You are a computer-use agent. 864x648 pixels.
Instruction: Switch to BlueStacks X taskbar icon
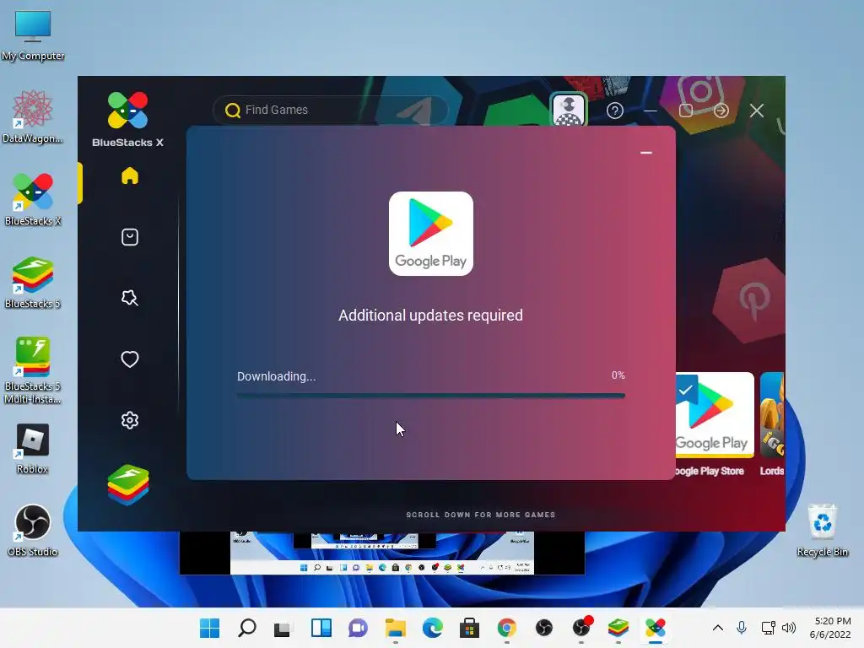tap(656, 628)
